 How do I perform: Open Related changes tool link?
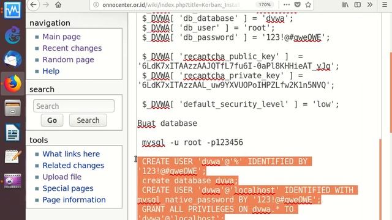73,166
